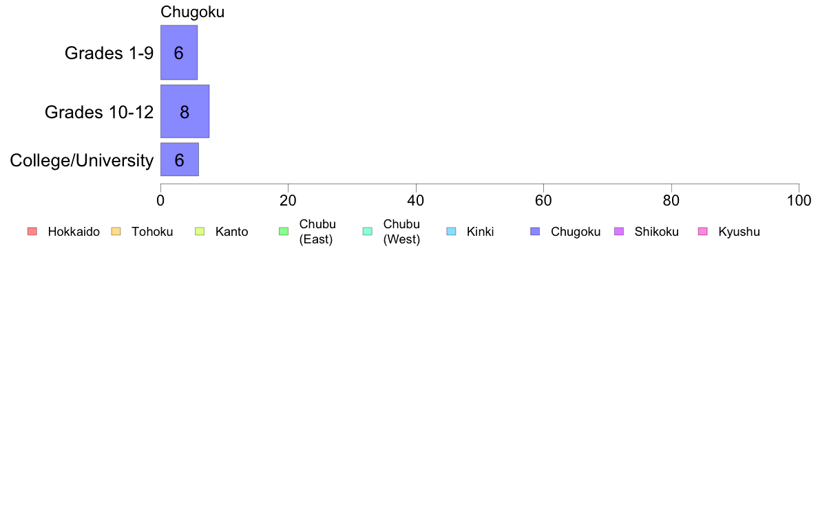
Task: Click the College/University axis label
Action: coord(82,160)
